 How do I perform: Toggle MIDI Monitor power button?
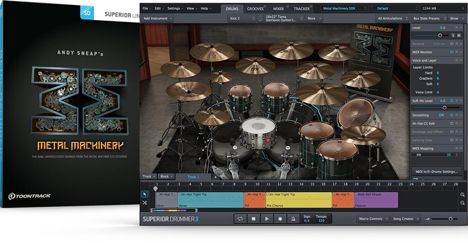point(452,52)
